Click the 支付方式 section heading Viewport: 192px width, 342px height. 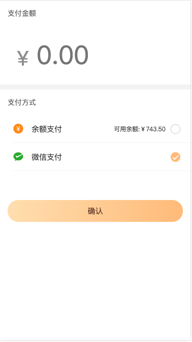tap(22, 102)
